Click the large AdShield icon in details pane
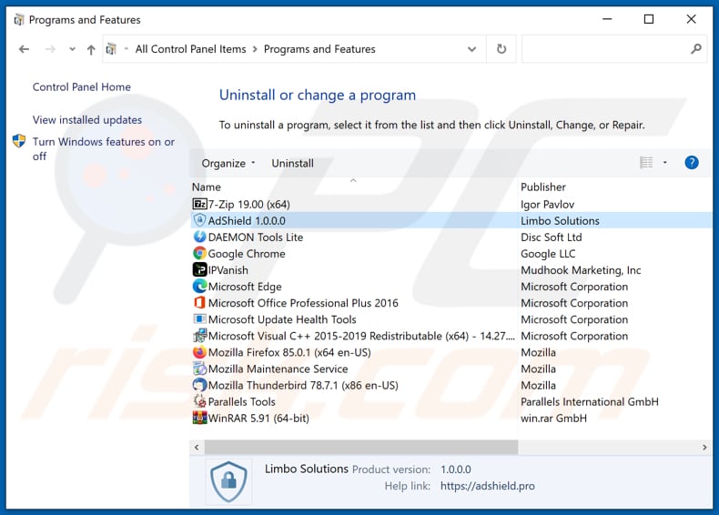Image resolution: width=719 pixels, height=515 pixels. pos(228,481)
